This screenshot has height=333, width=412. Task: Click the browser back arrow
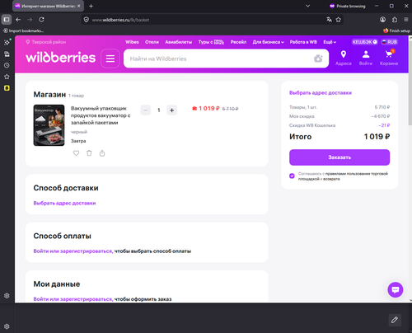point(18,20)
